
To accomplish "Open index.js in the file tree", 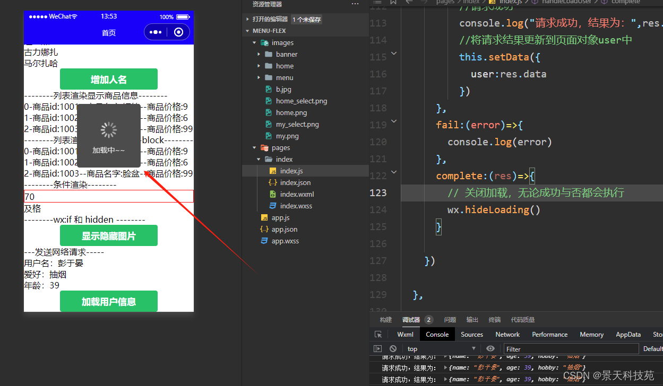I will (x=305, y=171).
